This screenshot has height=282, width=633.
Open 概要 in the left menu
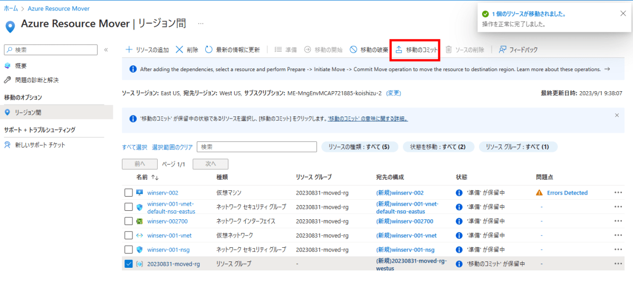21,66
